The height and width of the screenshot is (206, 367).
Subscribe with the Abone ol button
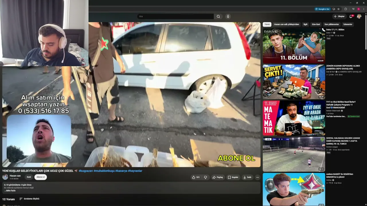40,177
